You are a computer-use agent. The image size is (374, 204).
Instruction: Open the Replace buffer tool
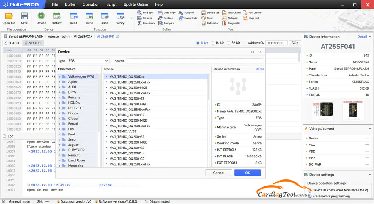tap(166, 18)
